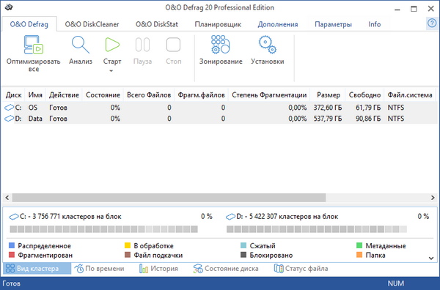Click the C: drive icon in cluster panel

pyautogui.click(x=14, y=217)
